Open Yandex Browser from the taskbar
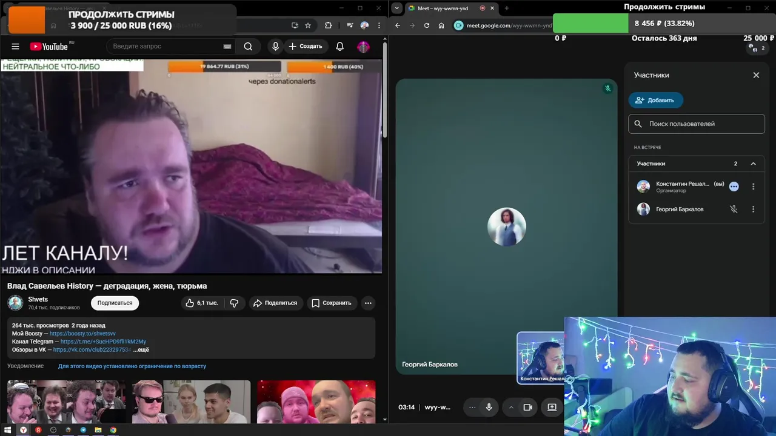776x436 pixels. tap(23, 430)
